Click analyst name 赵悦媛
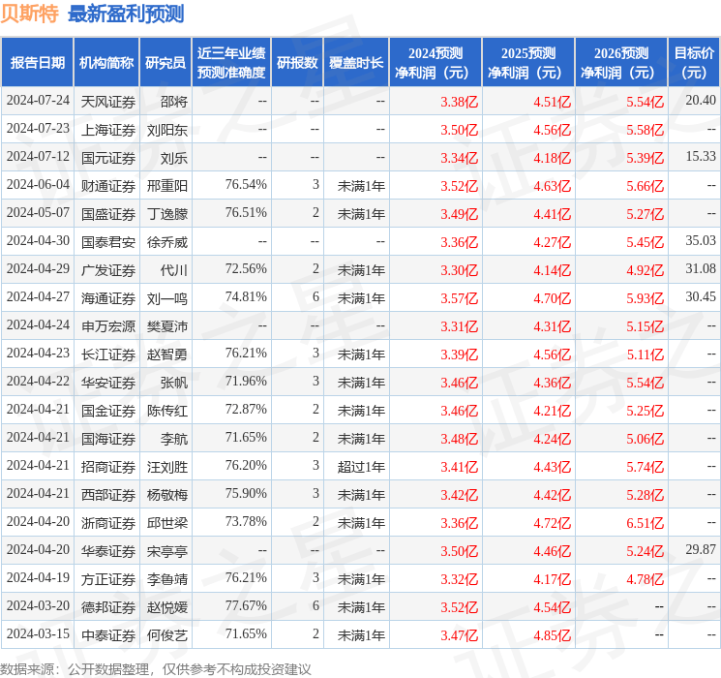 click(x=166, y=607)
